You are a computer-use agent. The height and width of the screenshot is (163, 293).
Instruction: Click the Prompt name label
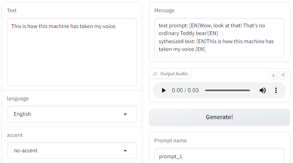[x=170, y=141]
